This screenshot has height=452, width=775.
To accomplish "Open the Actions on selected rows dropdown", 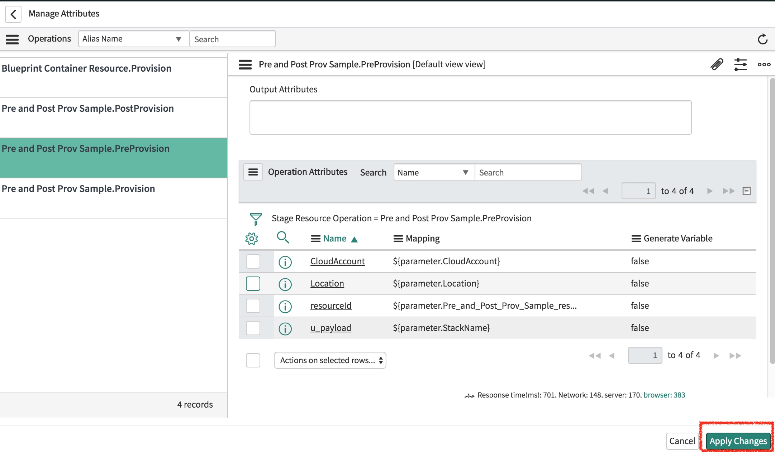I will 329,360.
